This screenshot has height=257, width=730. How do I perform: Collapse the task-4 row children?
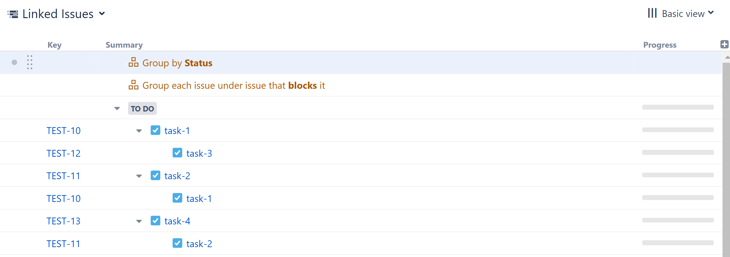point(139,221)
